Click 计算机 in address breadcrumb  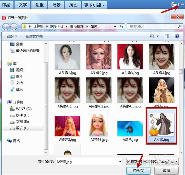[x=38, y=26]
